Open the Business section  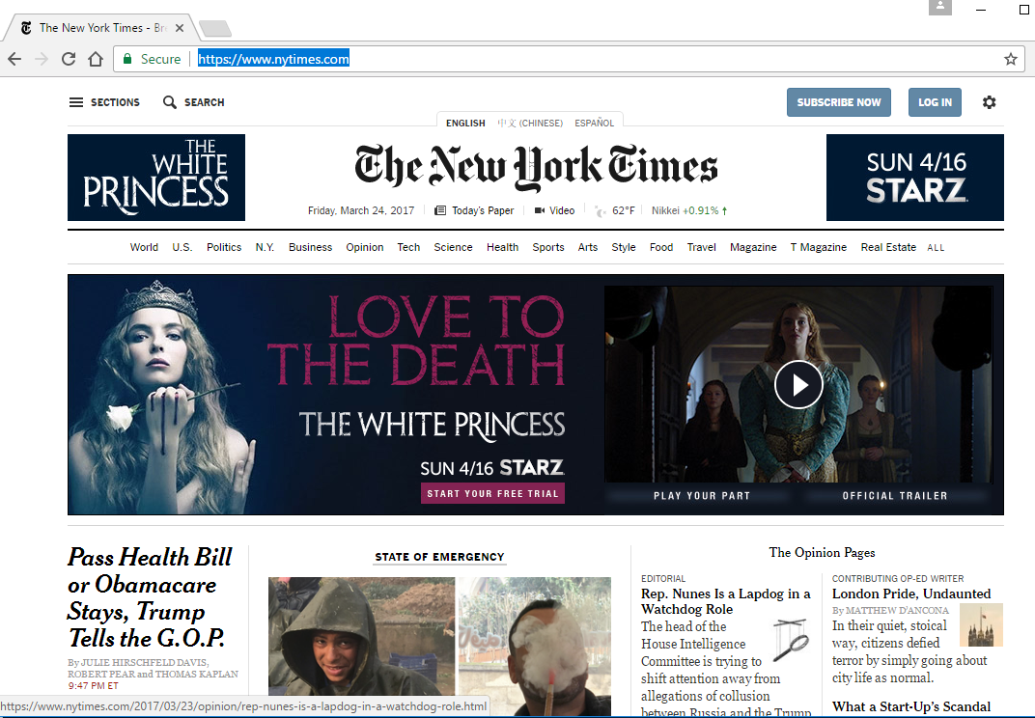(x=310, y=247)
